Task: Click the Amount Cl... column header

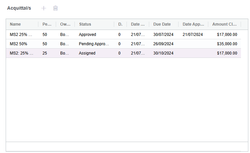Action: click(x=224, y=24)
